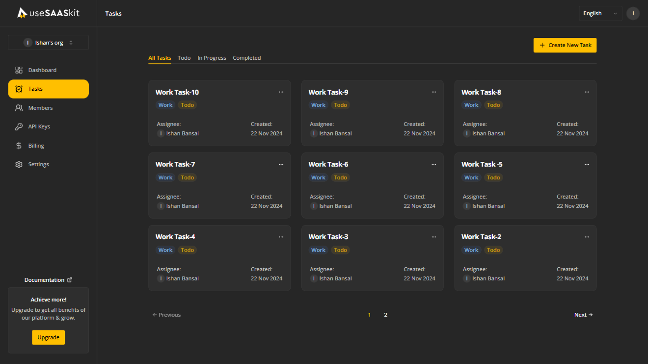648x364 pixels.
Task: Switch to the Completed tab
Action: pyautogui.click(x=247, y=58)
